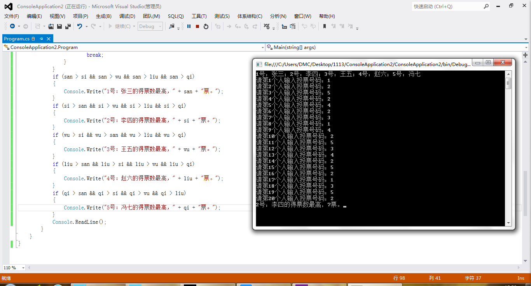Open the Continue button dropdown arrow
The image size is (531, 286).
point(134,26)
